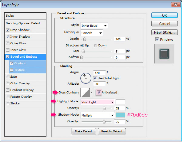Viewport: 182px width, 142px height.
Task: Click Reset to Default button
Action: click(112, 131)
